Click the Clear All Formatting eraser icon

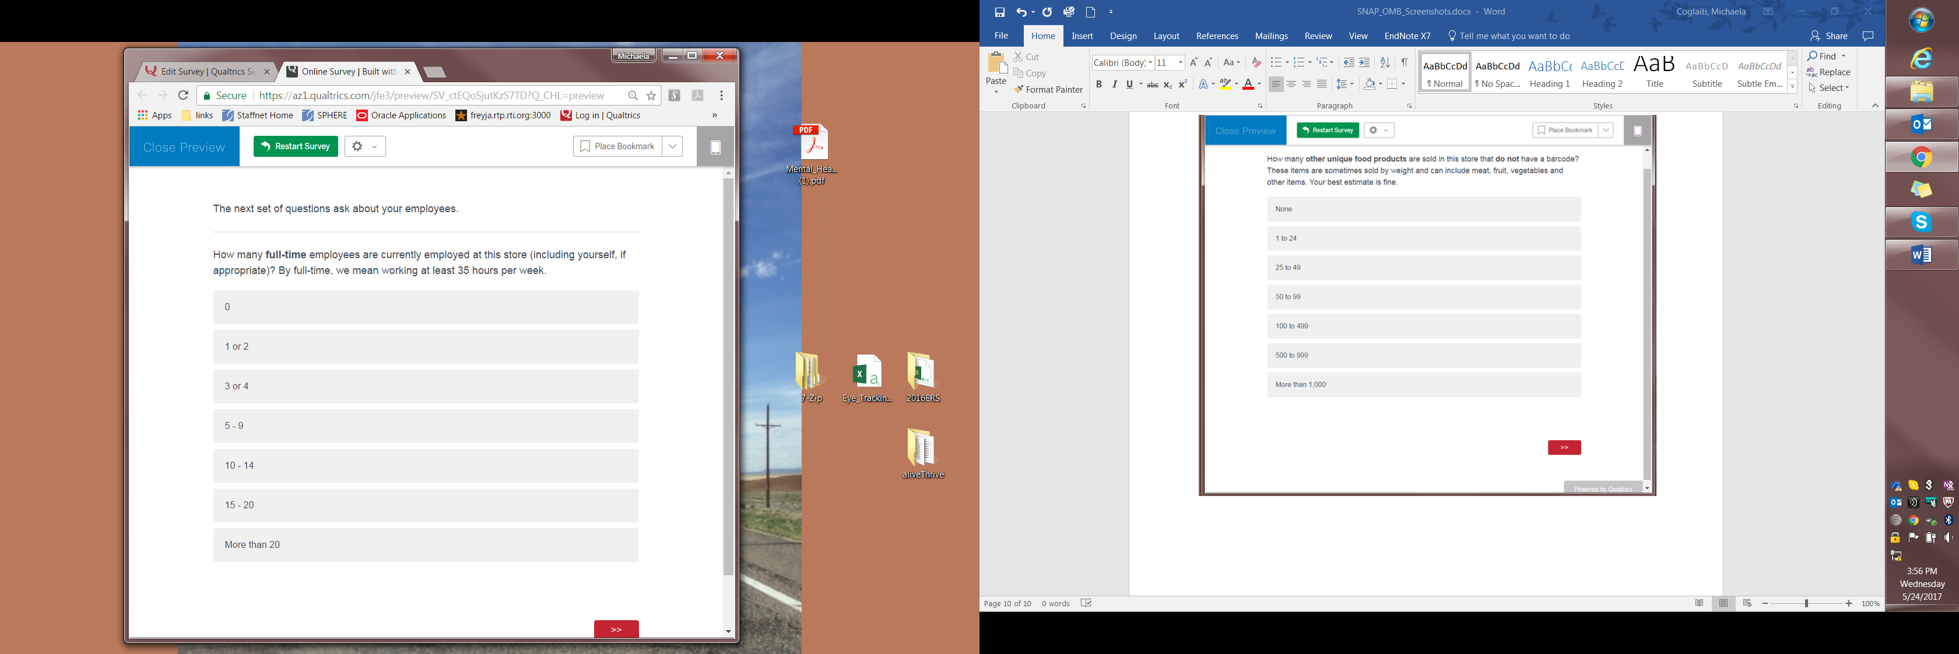[x=1255, y=62]
